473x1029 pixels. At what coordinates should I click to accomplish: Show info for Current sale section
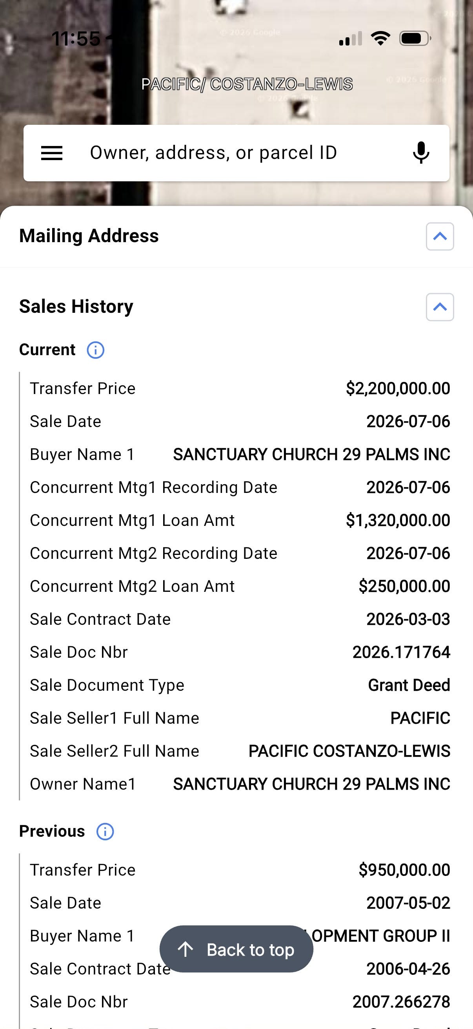[96, 350]
